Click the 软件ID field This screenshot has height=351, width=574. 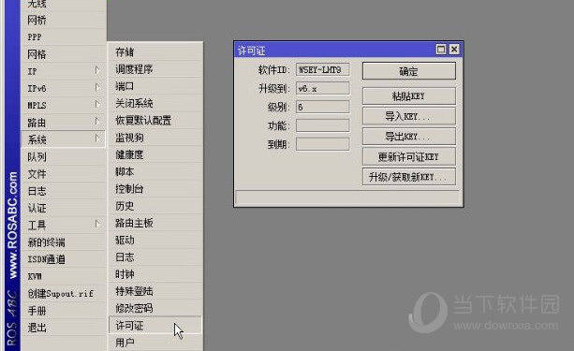(322, 69)
